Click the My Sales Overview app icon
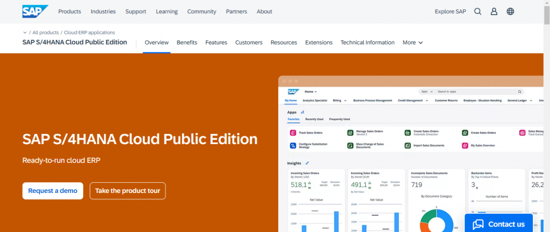Image resolution: width=550 pixels, height=232 pixels. coord(465,145)
